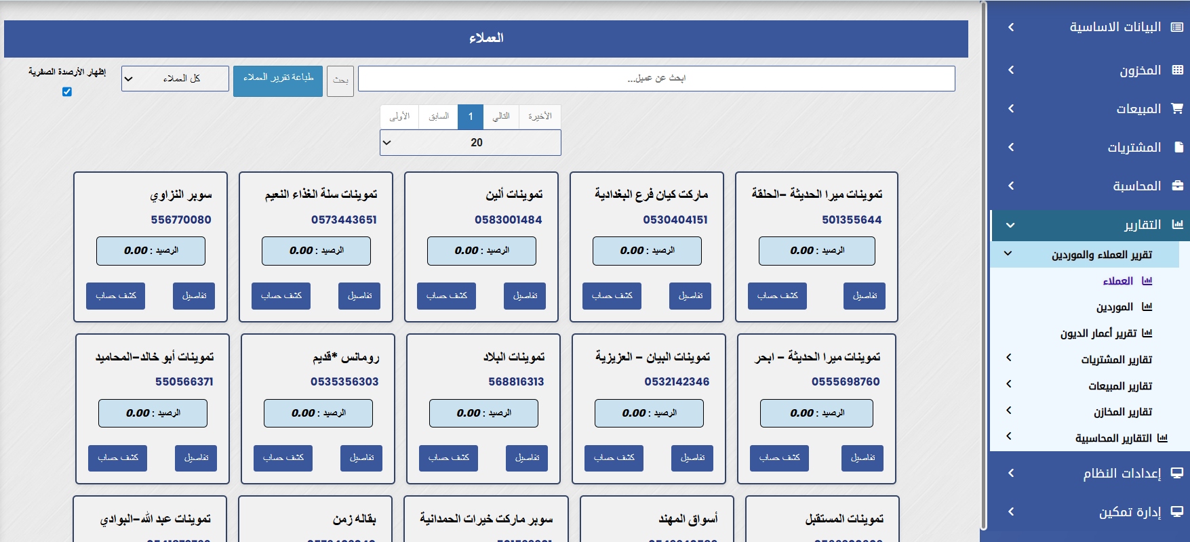Go to السابق previous page

[x=439, y=117]
